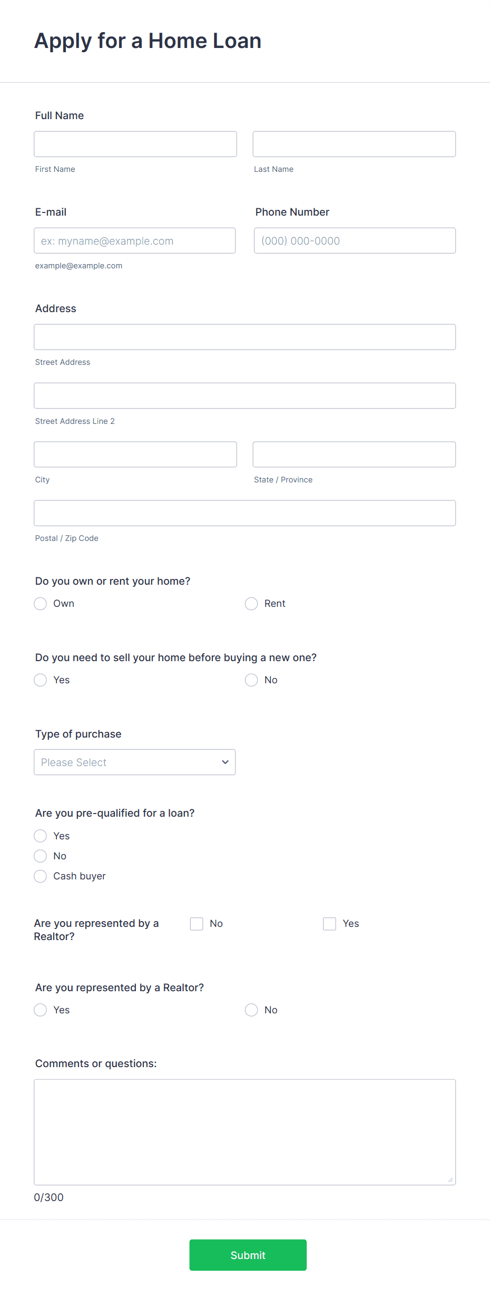Choose No for selling home before buying
Screen dimensions: 490x1297
coord(251,680)
